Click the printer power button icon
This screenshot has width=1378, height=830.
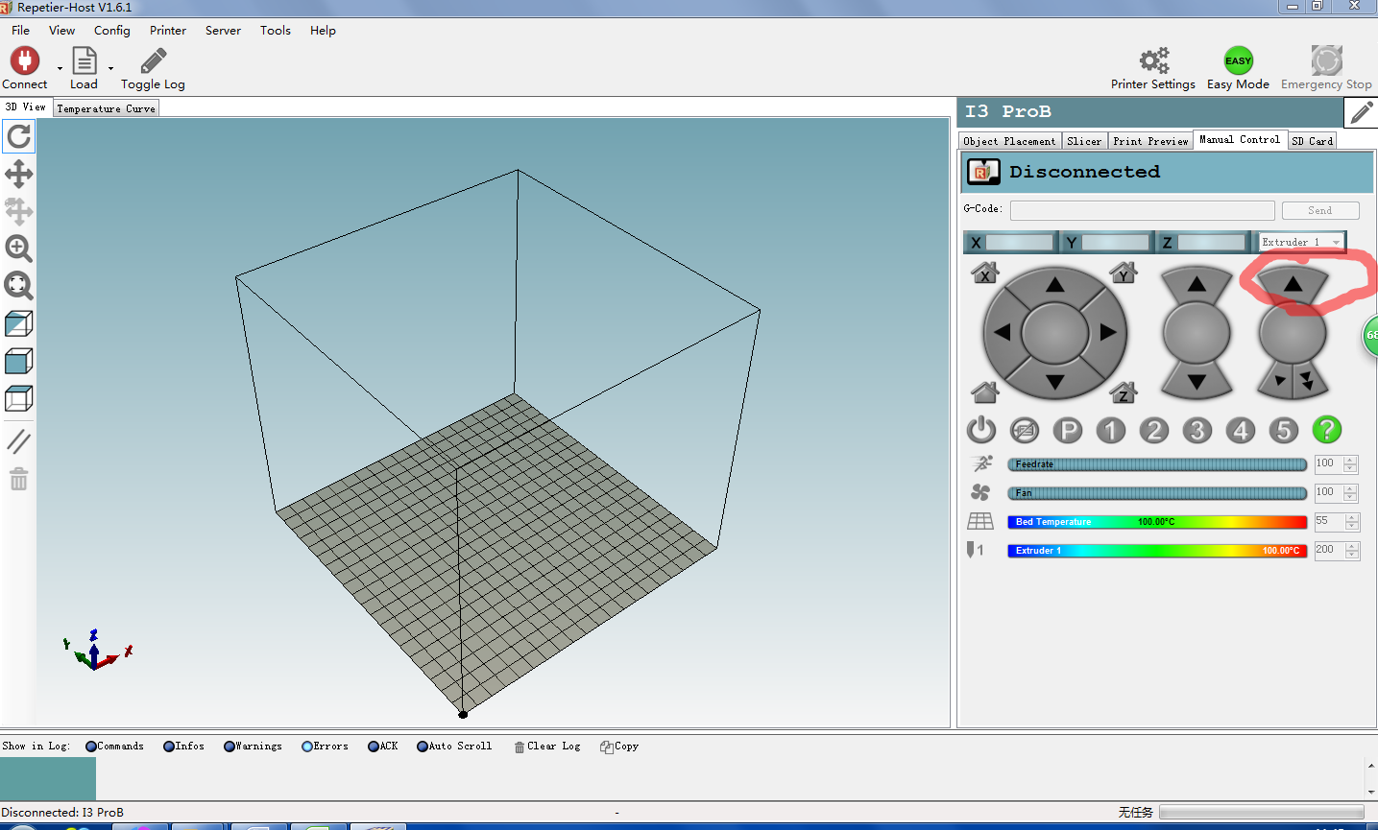click(981, 430)
